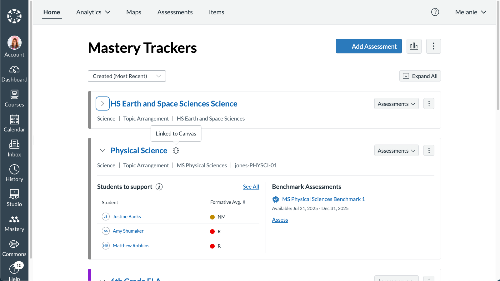Open Physical Science tracker's three-dot options menu
Image resolution: width=500 pixels, height=281 pixels.
pyautogui.click(x=429, y=150)
